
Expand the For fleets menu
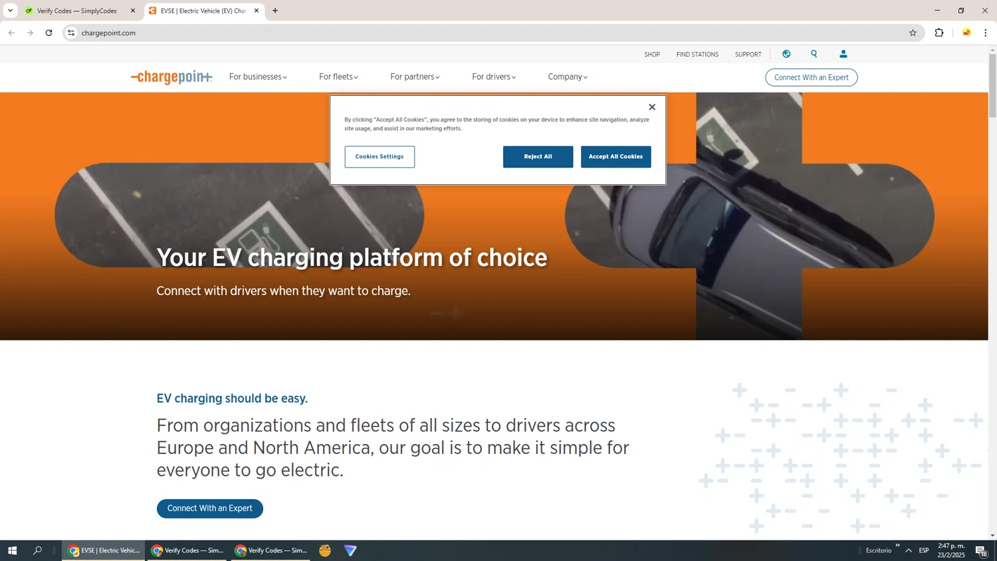coord(338,77)
